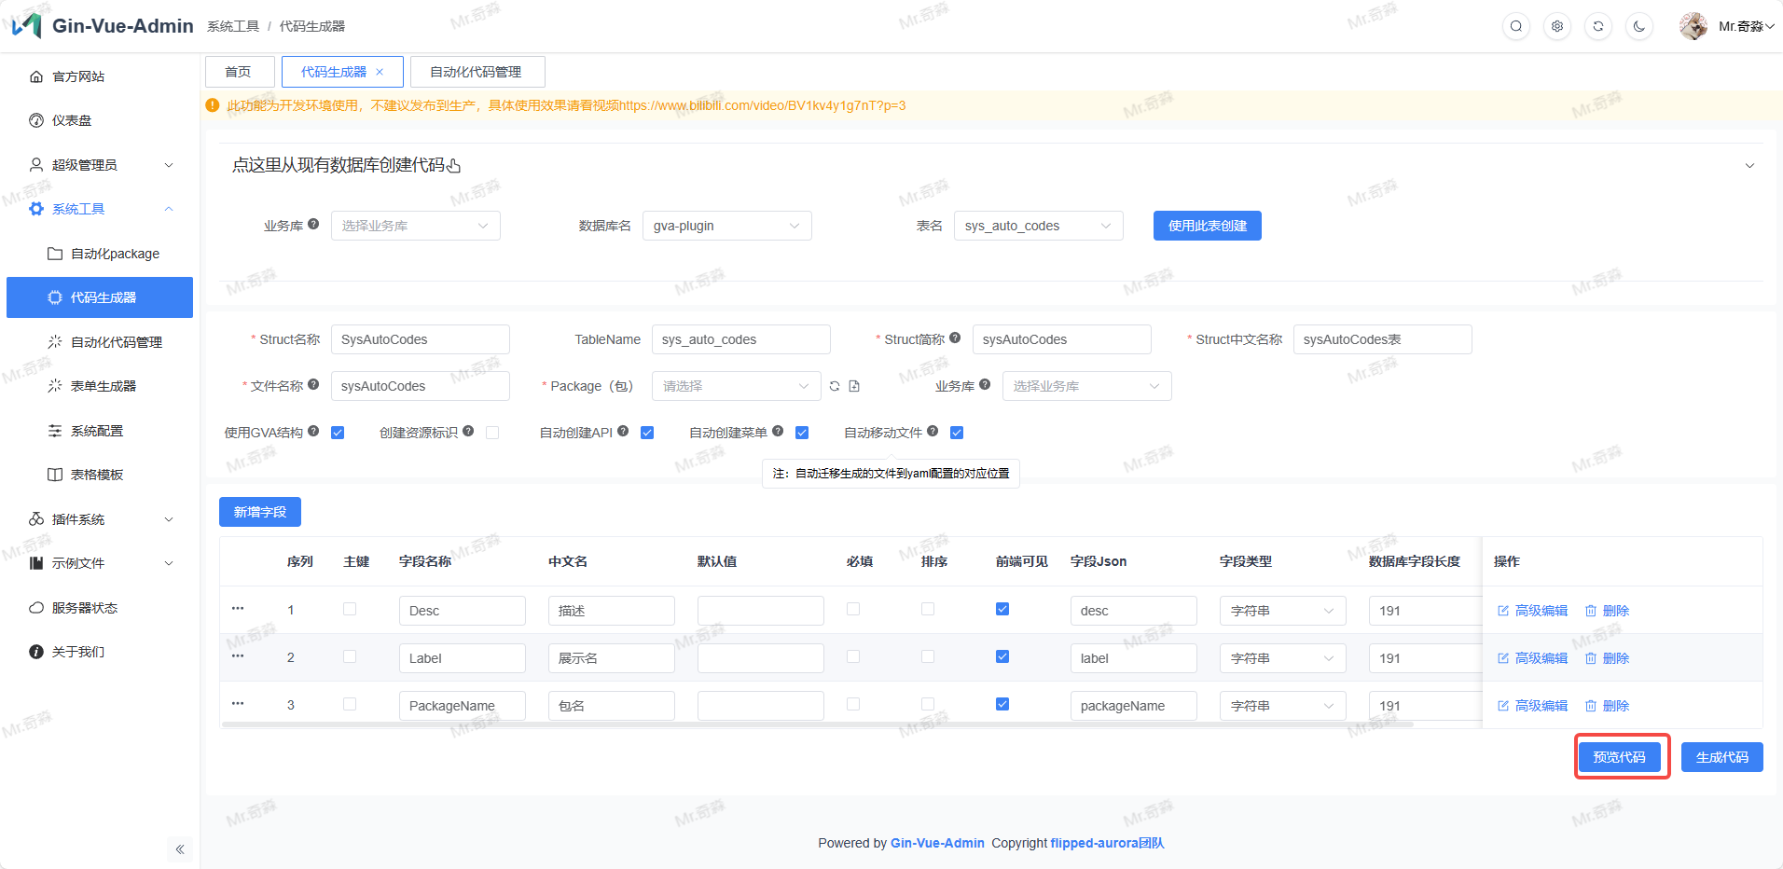Switch to the 自动化代码管理 tab
This screenshot has width=1783, height=869.
477,72
